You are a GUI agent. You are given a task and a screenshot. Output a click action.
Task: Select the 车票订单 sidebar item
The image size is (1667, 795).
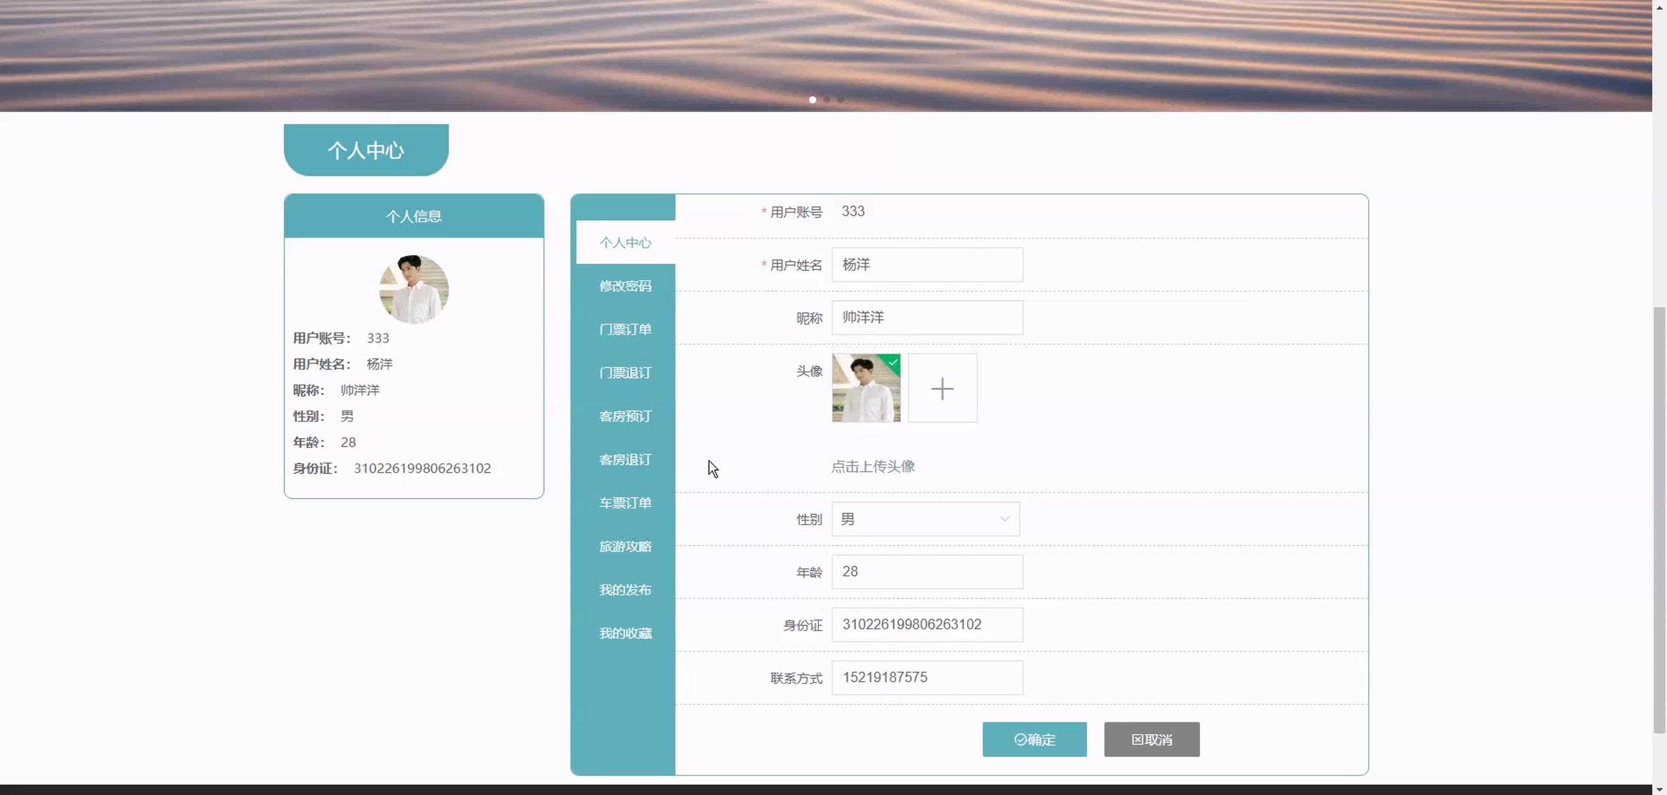coord(624,503)
